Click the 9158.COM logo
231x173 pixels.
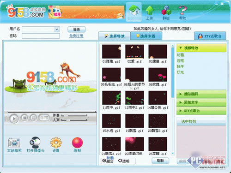tap(26, 12)
